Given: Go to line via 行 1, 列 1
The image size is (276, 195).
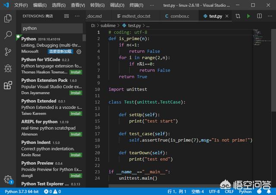Looking at the screenshot, I should point(177,192).
